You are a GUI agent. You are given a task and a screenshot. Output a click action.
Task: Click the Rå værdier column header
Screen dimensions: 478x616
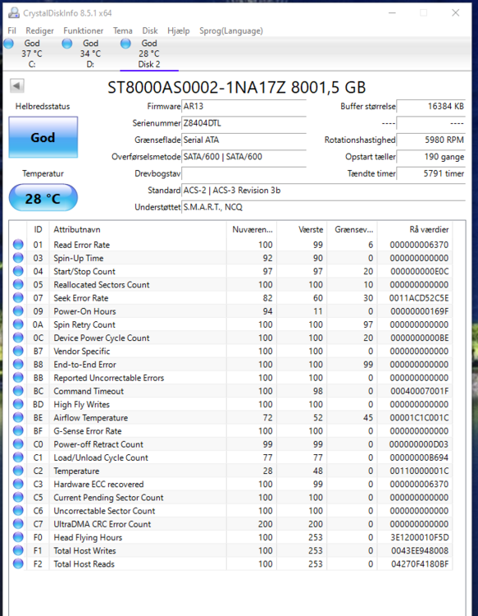[x=415, y=229]
